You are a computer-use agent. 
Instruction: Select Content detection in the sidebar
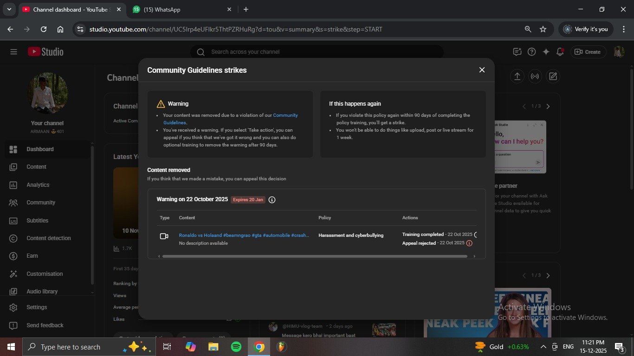tap(48, 238)
